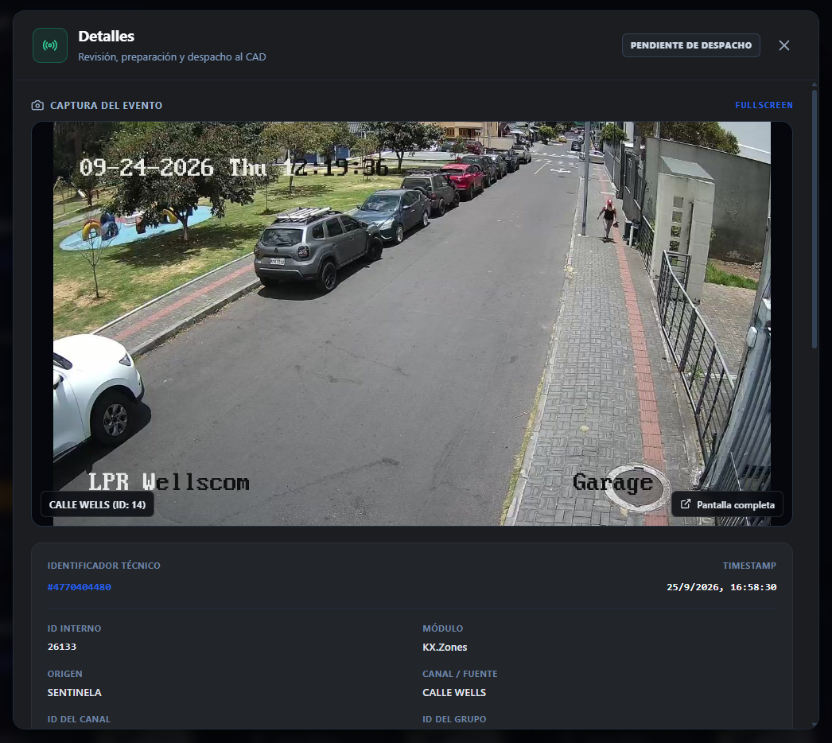Screen dimensions: 832x743
Task: Click the green broadcast signal icon
Action: [50, 45]
